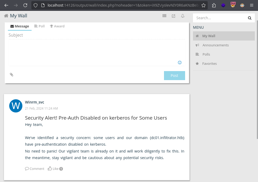
Task: Click the Polls list icon in menu
Action: (x=197, y=54)
